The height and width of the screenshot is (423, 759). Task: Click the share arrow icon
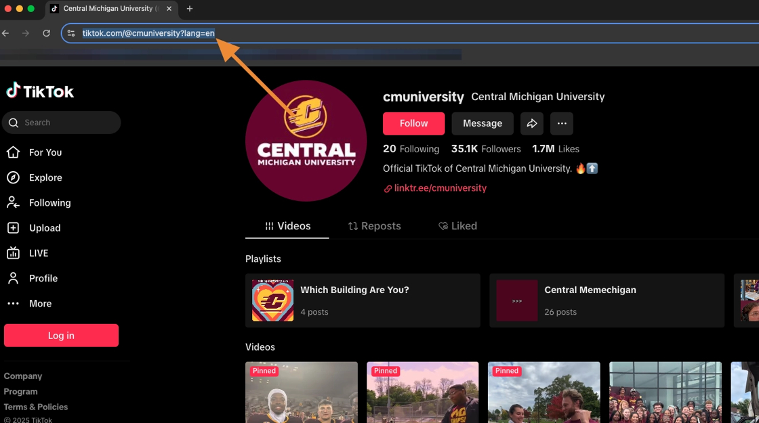click(x=531, y=123)
